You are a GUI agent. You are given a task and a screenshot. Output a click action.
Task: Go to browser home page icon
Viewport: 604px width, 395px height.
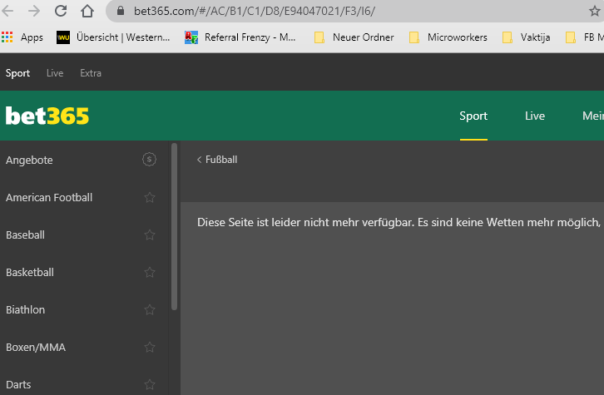(87, 11)
